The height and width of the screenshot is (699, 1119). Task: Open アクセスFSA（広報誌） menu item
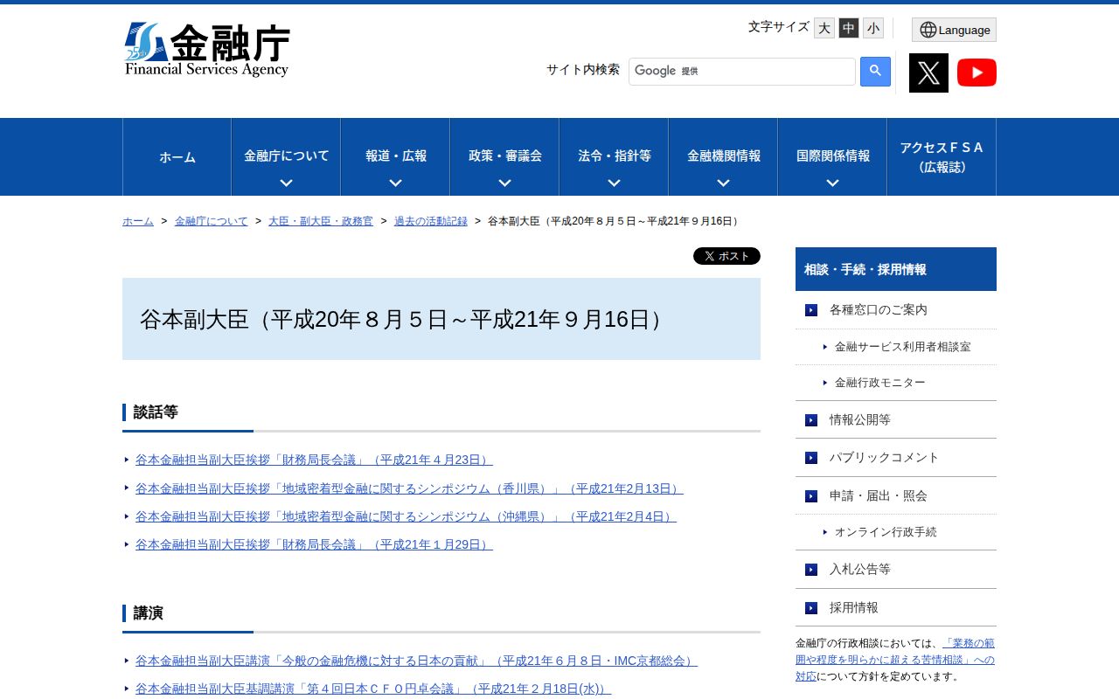tap(942, 157)
